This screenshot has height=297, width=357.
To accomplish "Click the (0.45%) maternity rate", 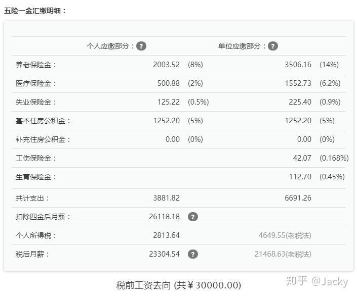I will pos(332,177).
